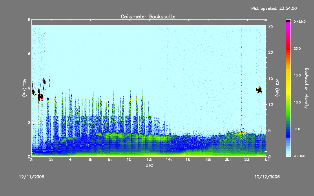Viewport: 314px width, 196px height.
Task: Click the ">=25.0" colorbar label
Action: (299, 22)
